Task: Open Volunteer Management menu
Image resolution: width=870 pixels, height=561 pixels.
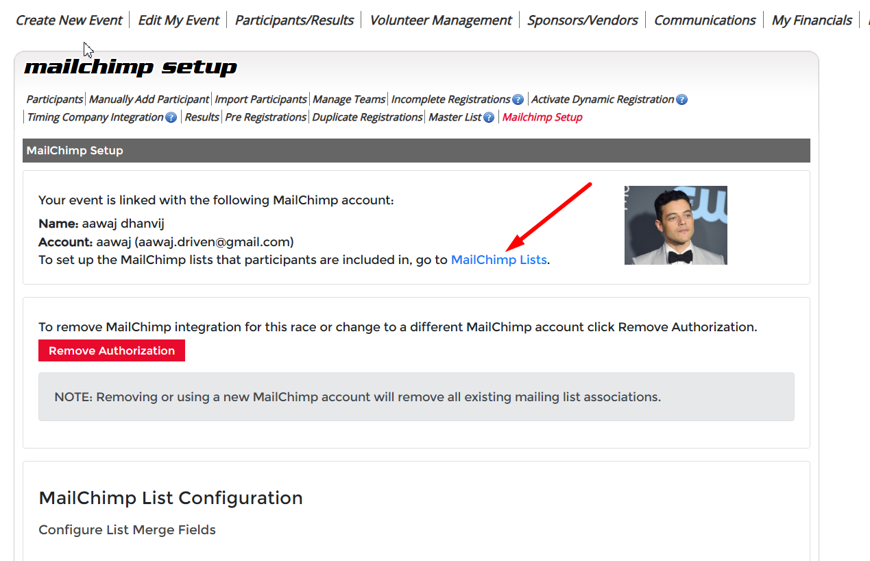Action: 441,21
